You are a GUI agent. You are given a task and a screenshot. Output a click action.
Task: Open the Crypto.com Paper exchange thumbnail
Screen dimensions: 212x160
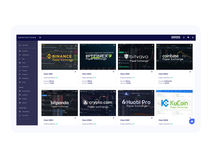(98, 103)
